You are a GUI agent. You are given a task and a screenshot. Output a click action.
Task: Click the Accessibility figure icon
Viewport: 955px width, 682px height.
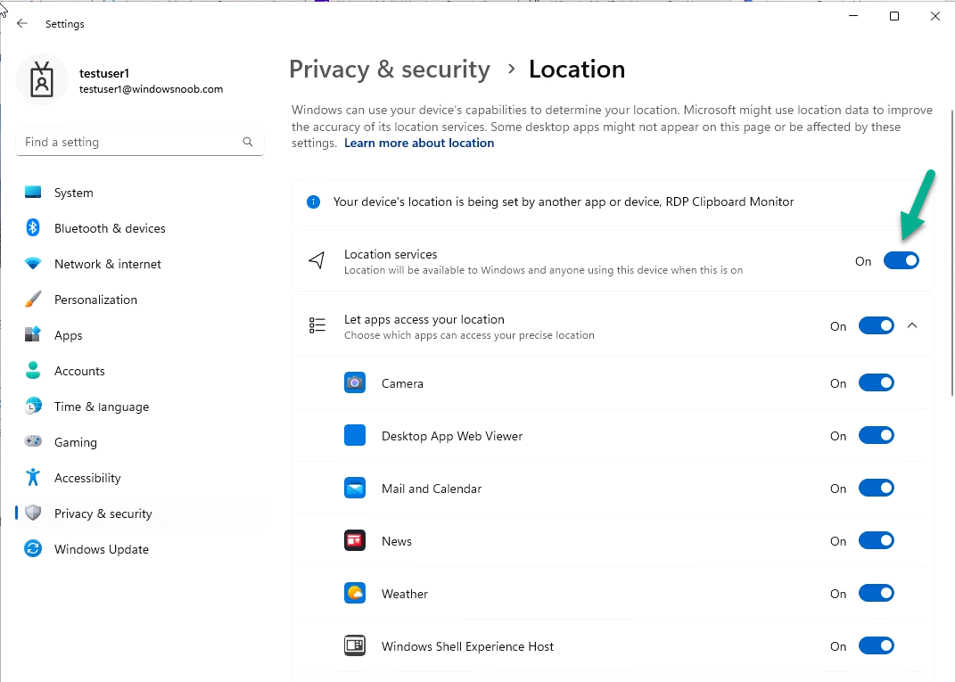tap(33, 478)
